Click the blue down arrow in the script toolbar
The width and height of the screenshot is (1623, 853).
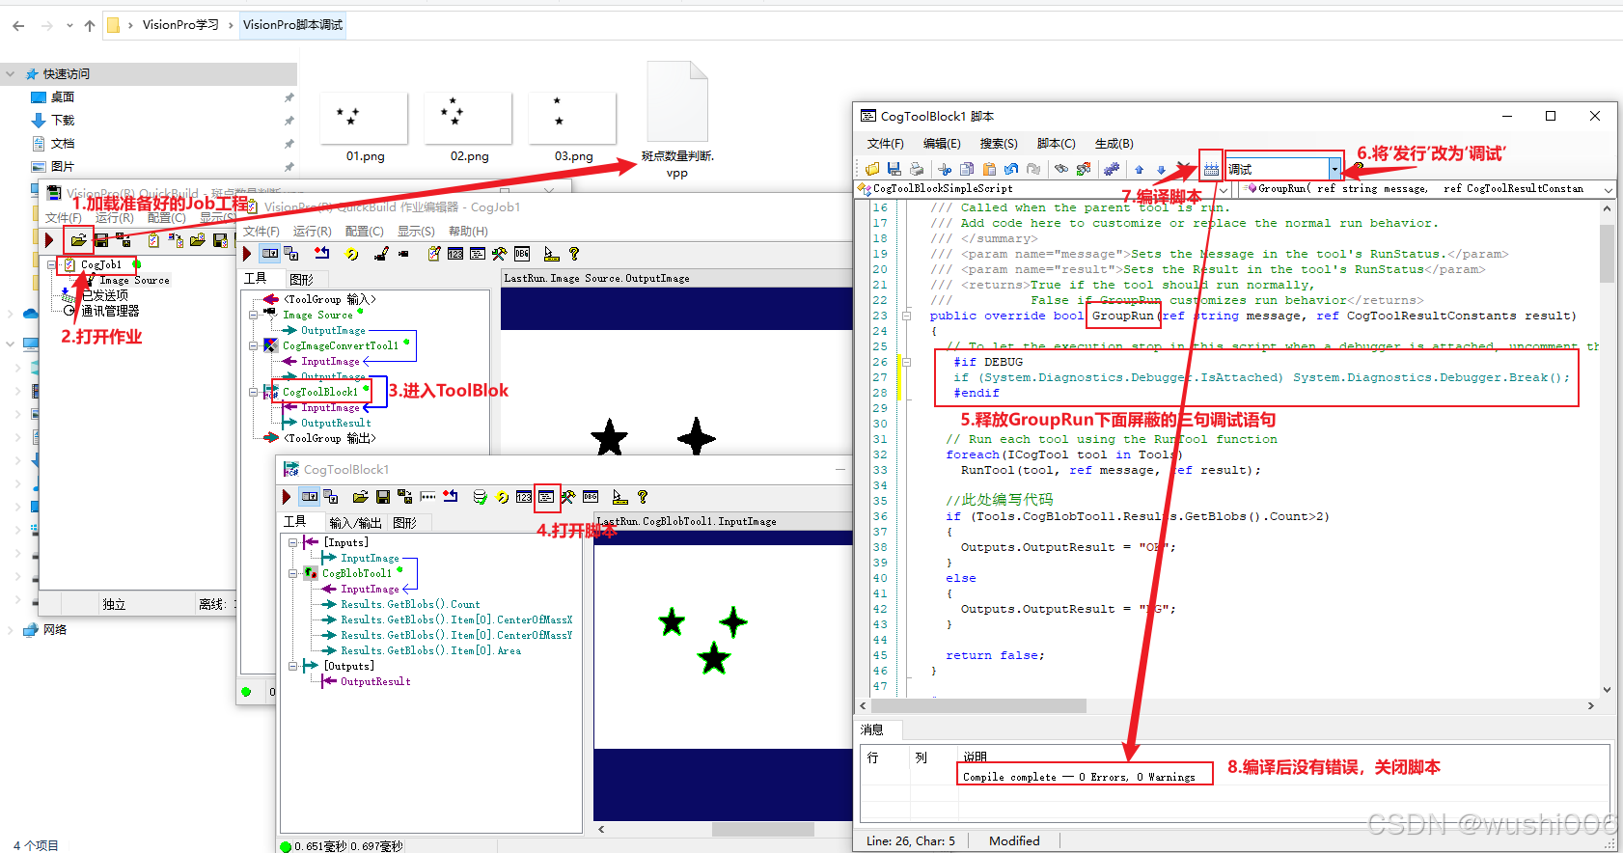(1161, 169)
